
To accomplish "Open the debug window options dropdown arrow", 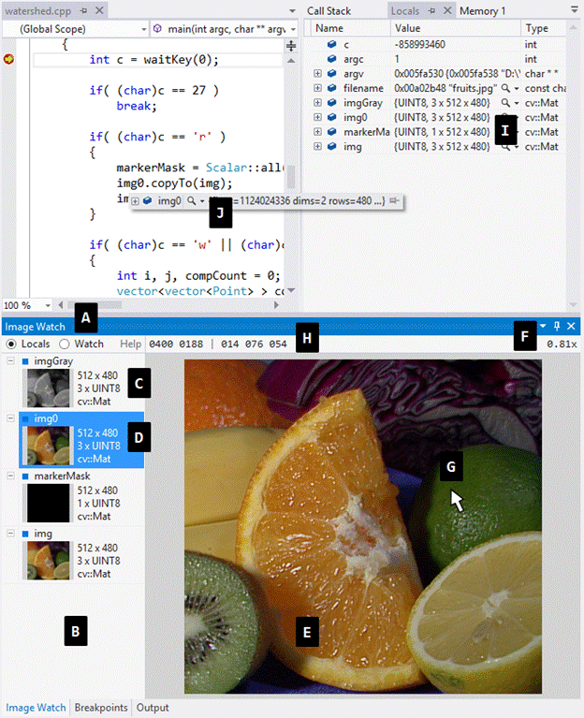I will pos(575,9).
